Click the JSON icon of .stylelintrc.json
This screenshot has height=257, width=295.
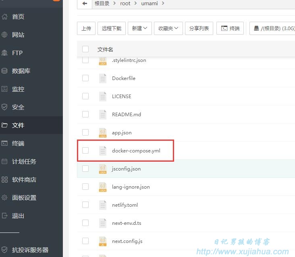[x=103, y=61]
